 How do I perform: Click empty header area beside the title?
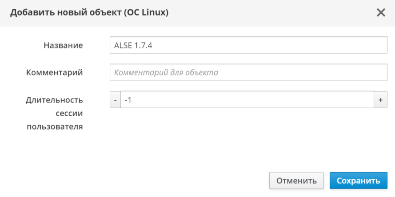click(x=267, y=12)
